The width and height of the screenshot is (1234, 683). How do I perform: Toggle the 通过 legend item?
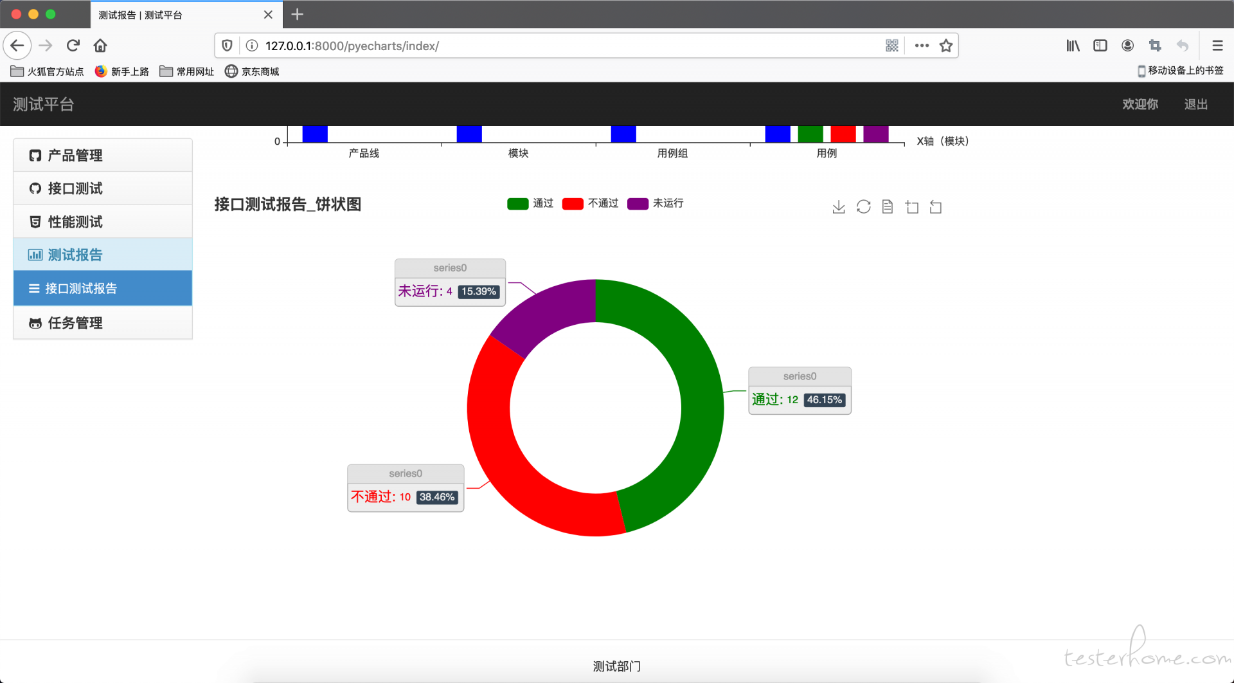[x=530, y=203]
